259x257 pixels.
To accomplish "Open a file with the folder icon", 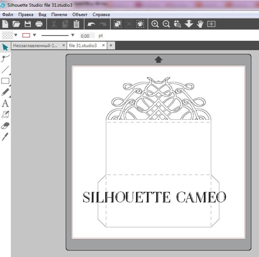I will 16,24.
